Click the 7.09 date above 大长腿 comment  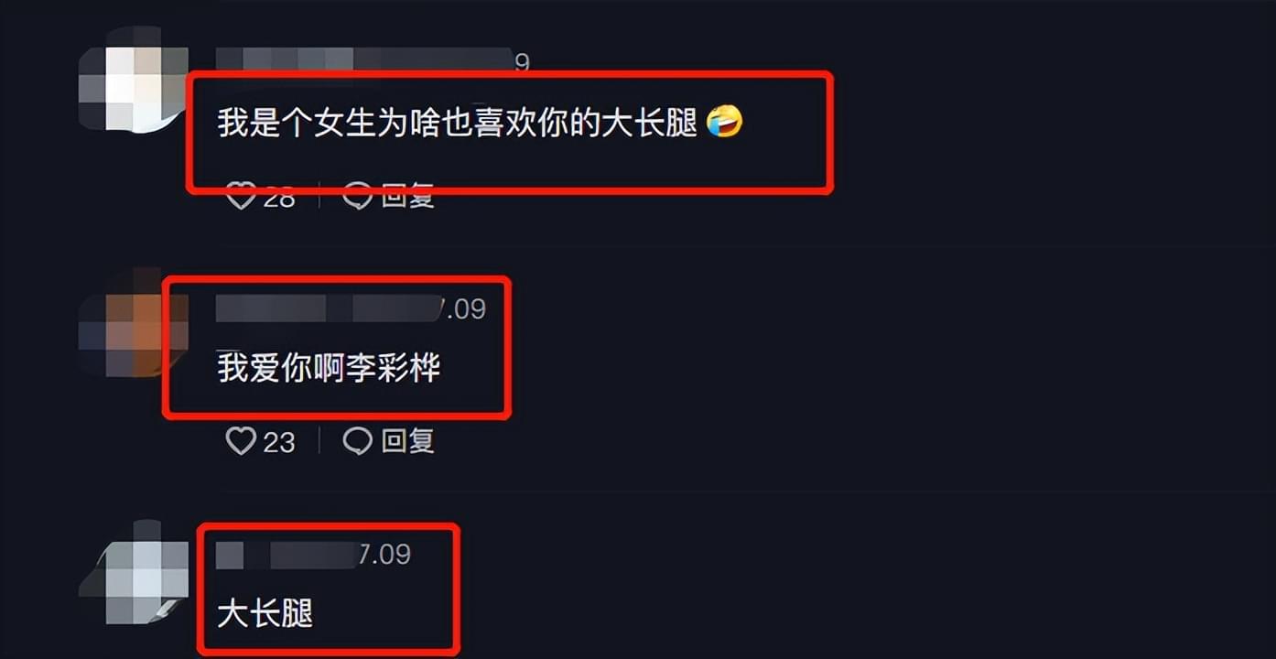[x=384, y=554]
